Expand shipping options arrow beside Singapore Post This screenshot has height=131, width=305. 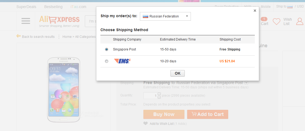(x=246, y=83)
